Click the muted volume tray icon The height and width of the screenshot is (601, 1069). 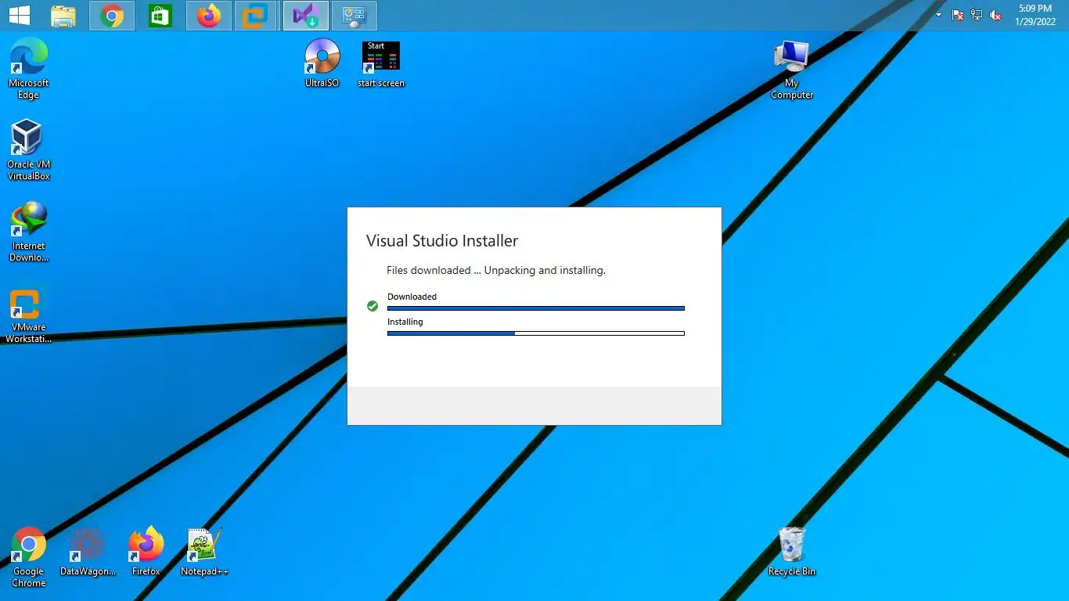click(x=995, y=15)
